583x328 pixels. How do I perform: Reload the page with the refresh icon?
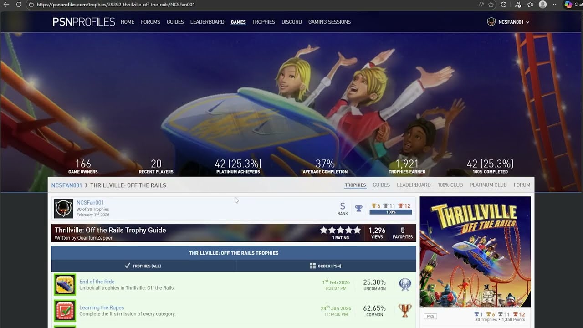click(19, 5)
